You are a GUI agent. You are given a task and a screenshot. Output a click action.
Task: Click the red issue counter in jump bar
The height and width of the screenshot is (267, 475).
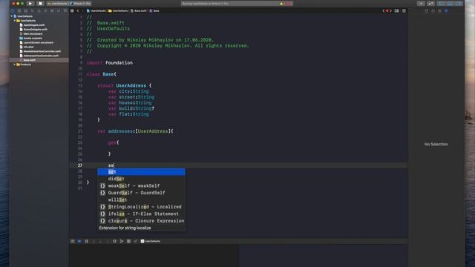pos(387,10)
